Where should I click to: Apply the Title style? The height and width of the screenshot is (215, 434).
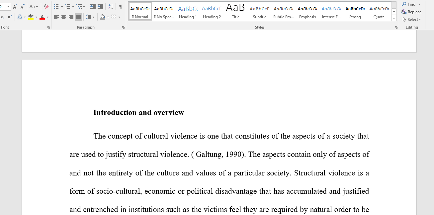click(x=236, y=12)
